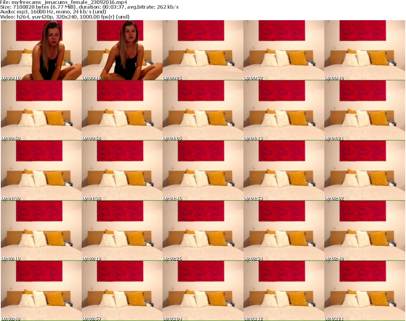Viewport: 406px width, 321px height.
Task: Click the 'Size: 7100828 bytes' header line
Action: coord(89,7)
